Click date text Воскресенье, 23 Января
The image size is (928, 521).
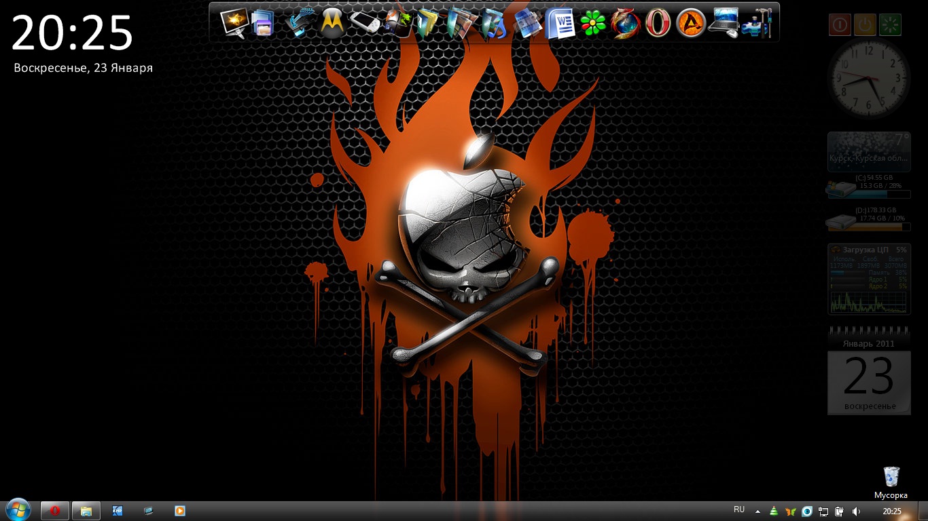coord(84,68)
